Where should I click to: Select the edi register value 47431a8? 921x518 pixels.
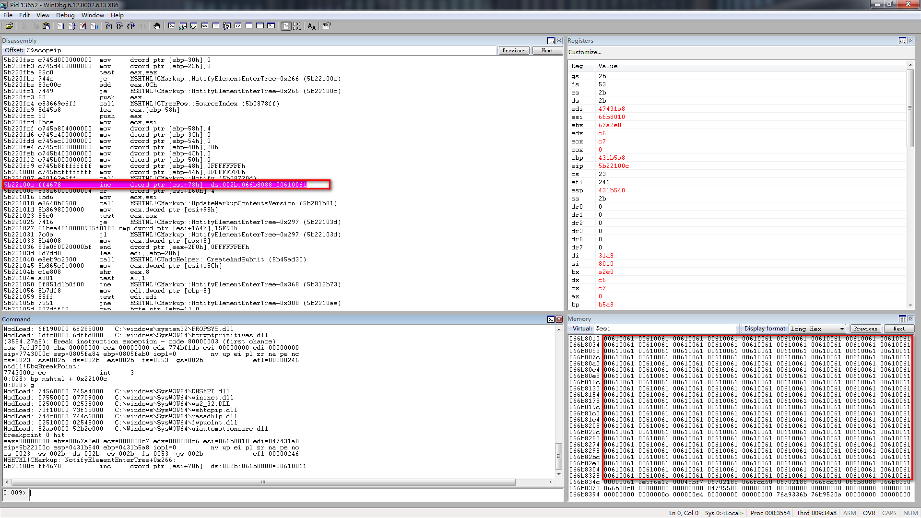tap(612, 109)
